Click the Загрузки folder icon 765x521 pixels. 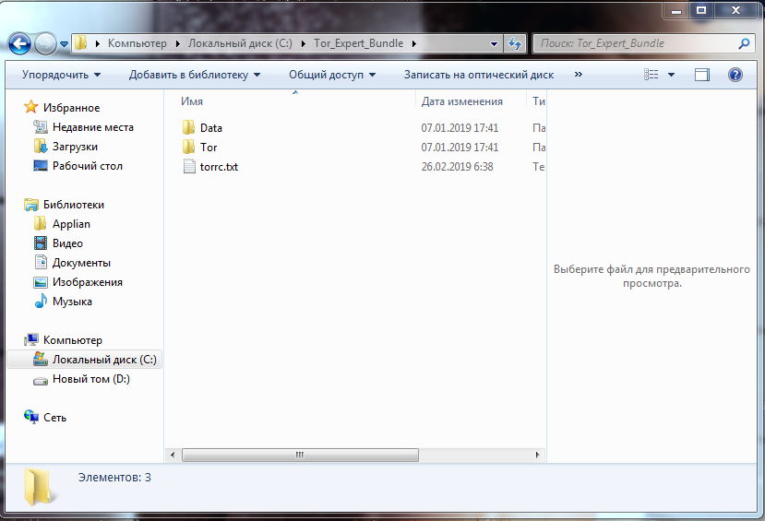tap(41, 147)
